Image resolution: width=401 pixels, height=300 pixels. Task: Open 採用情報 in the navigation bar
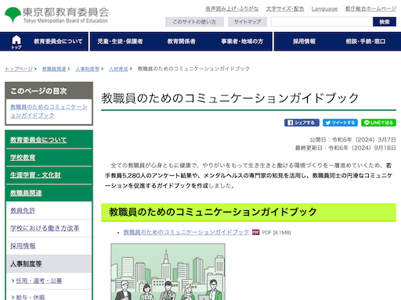(304, 41)
